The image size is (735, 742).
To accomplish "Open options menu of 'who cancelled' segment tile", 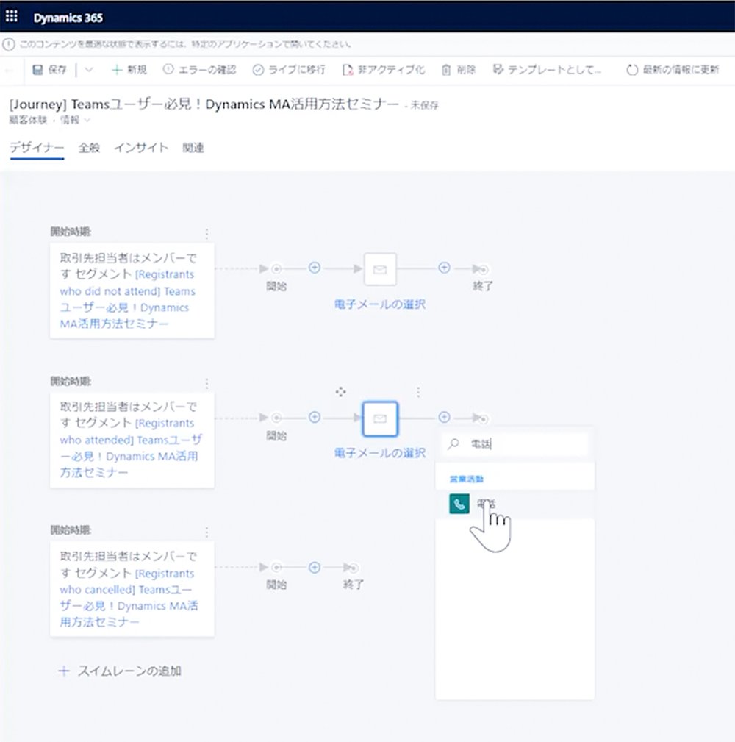I will pos(207,532).
